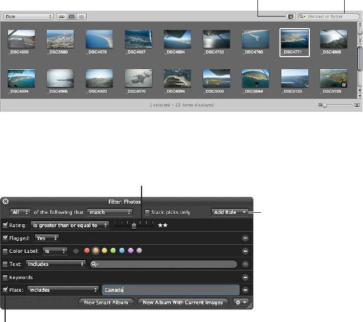
Task: Open the Place 'includes' dropdown
Action: (63, 290)
